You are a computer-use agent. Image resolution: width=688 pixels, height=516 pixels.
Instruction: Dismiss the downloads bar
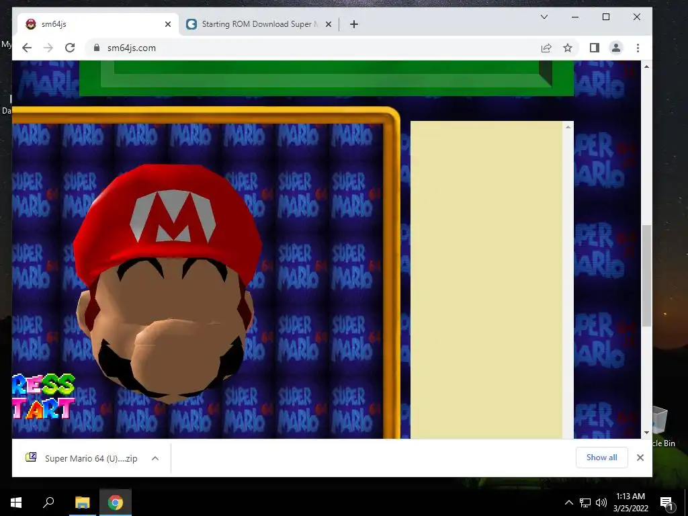pos(640,458)
